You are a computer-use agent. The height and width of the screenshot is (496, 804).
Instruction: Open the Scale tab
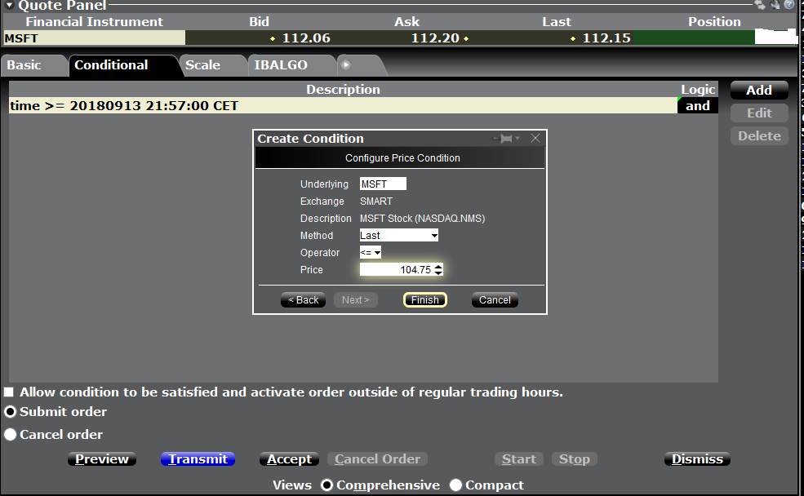[212, 65]
